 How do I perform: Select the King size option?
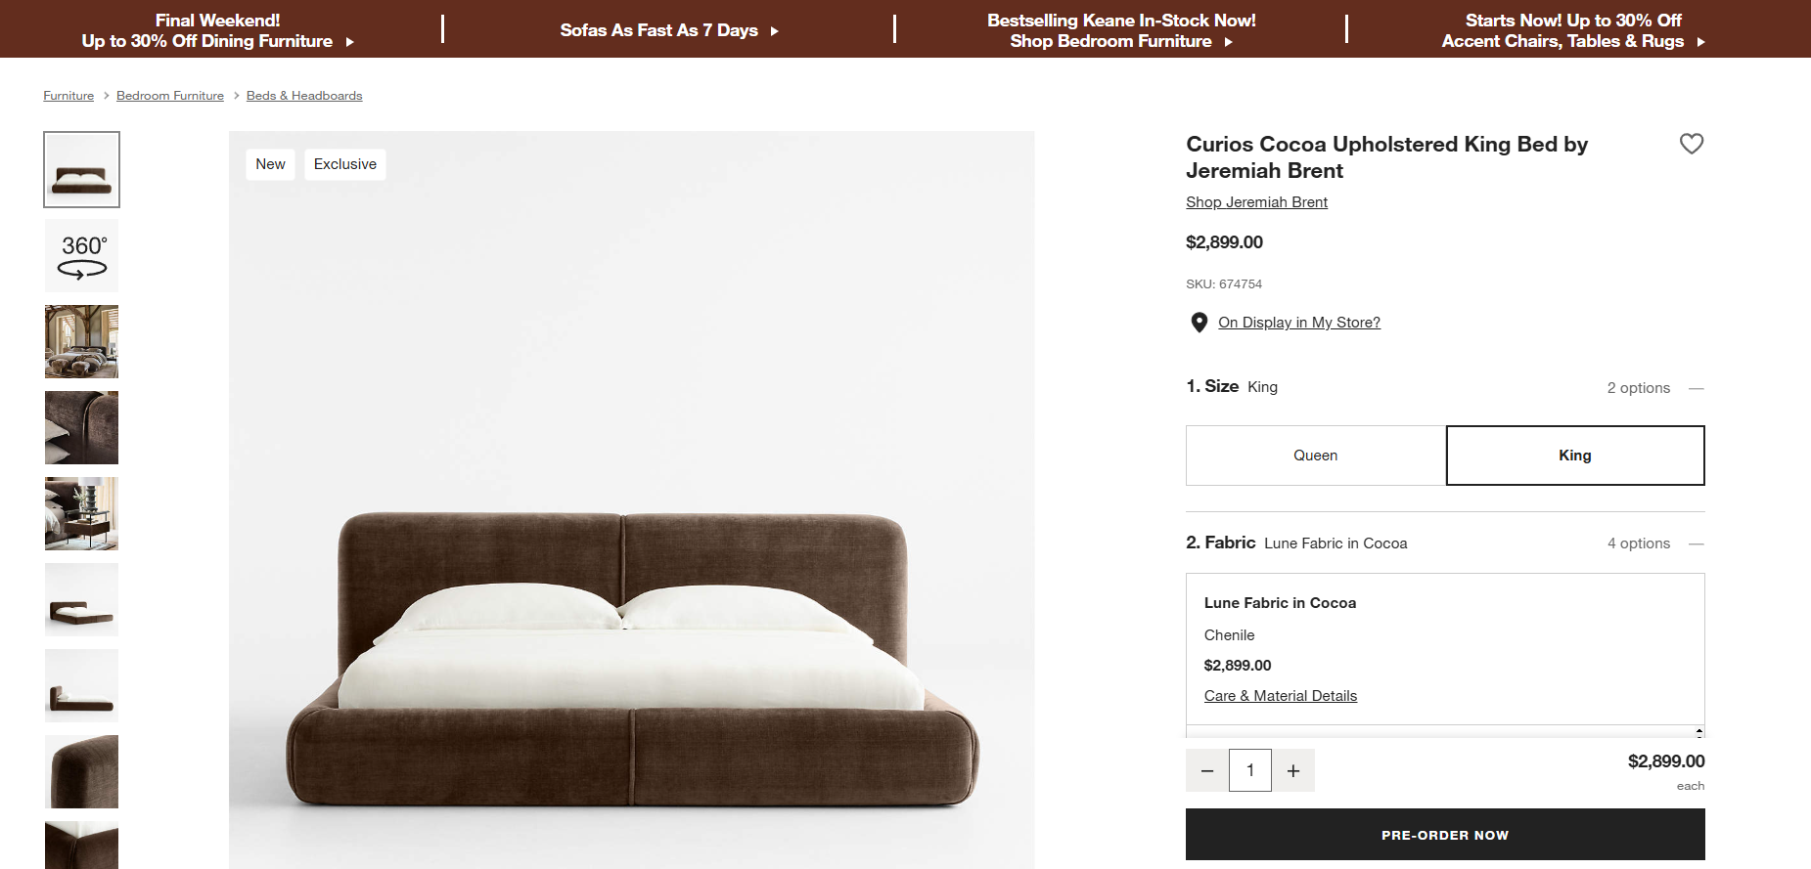pos(1574,455)
